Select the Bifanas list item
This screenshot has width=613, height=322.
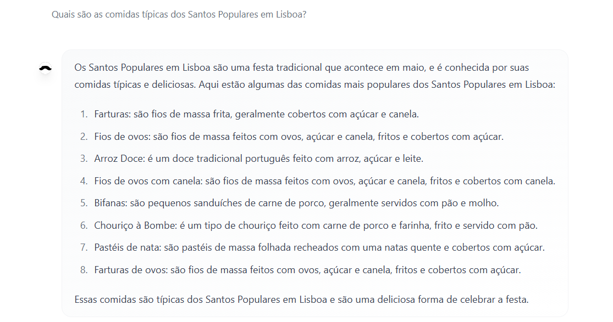coord(296,204)
